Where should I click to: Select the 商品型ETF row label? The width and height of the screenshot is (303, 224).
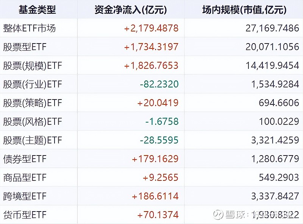pyautogui.click(x=24, y=177)
